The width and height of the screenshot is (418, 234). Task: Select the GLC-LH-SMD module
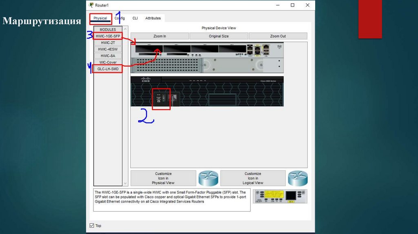point(108,68)
